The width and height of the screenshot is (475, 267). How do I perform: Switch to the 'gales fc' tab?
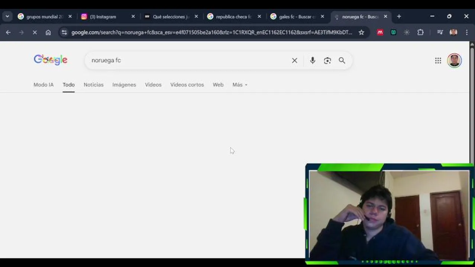297,17
